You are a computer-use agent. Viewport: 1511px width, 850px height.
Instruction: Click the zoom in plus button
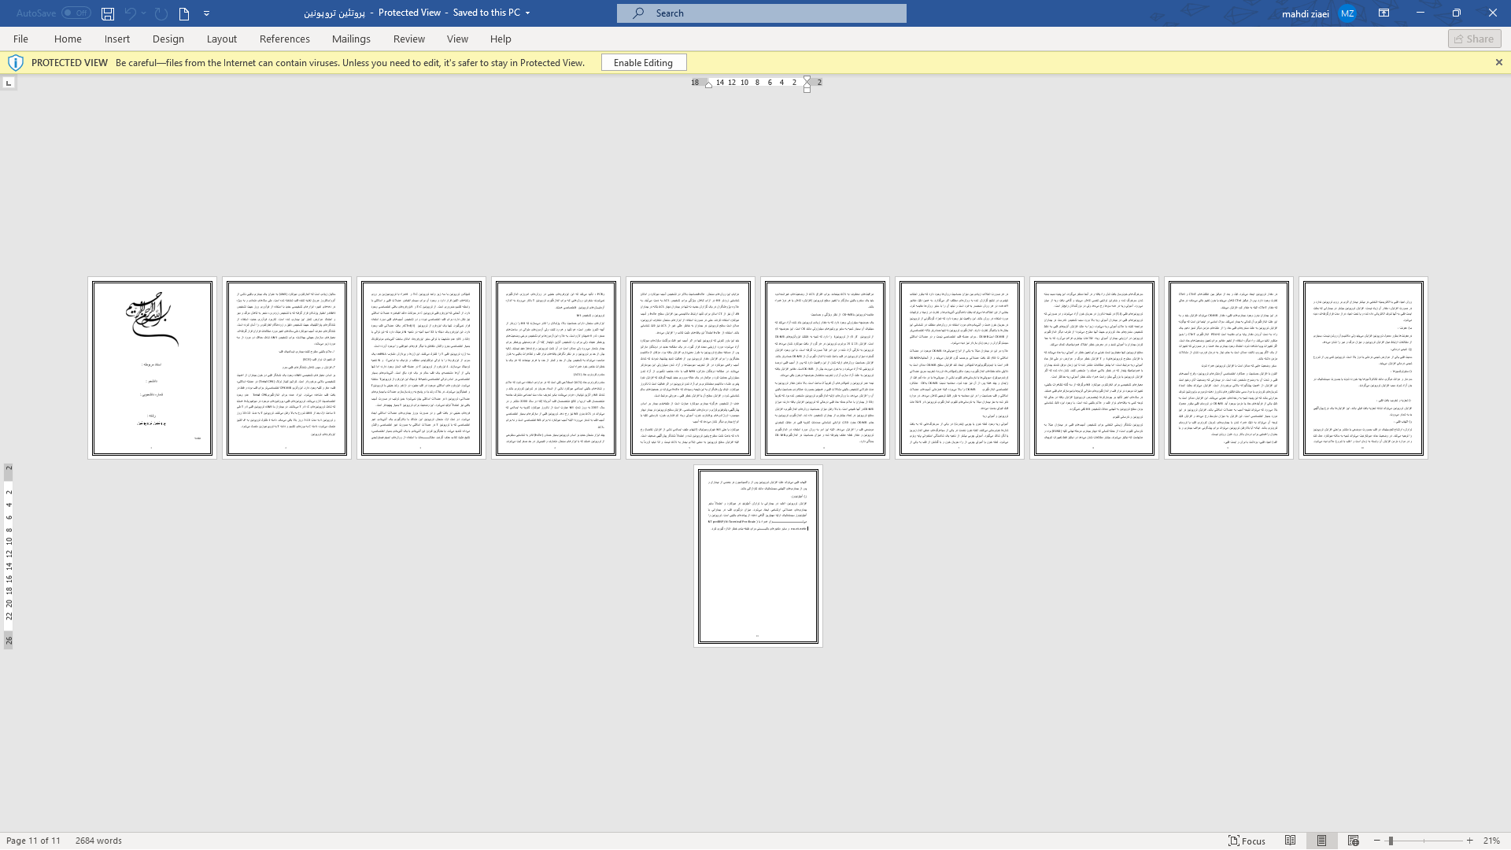click(x=1469, y=841)
